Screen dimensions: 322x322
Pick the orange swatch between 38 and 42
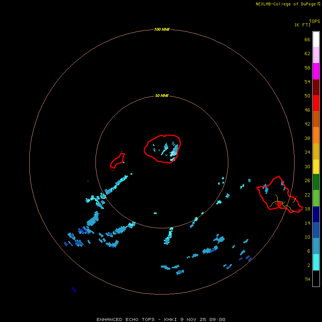pyautogui.click(x=316, y=135)
